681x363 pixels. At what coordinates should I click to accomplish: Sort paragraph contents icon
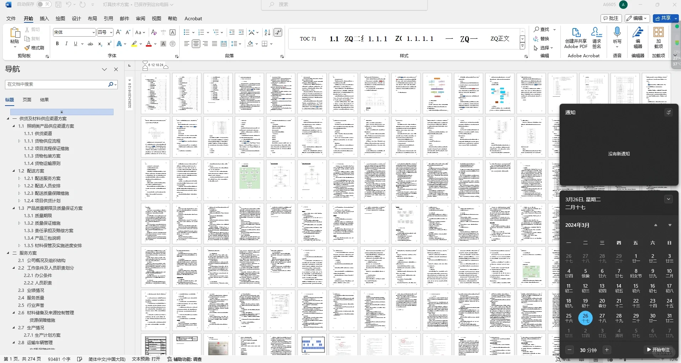(x=268, y=32)
